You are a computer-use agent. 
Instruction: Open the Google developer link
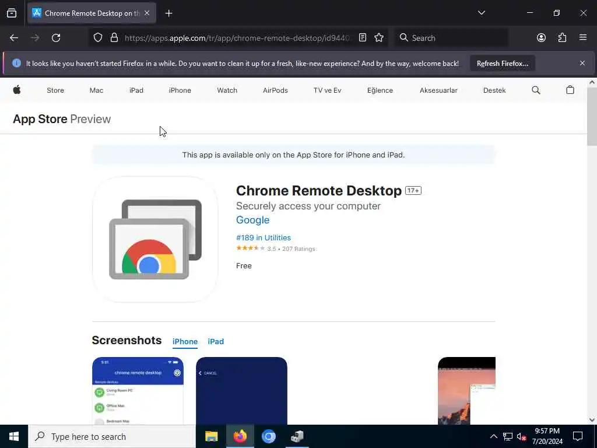pos(252,220)
